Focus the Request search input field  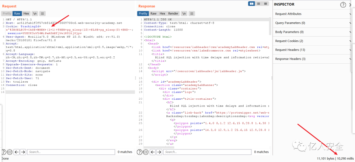(71, 152)
